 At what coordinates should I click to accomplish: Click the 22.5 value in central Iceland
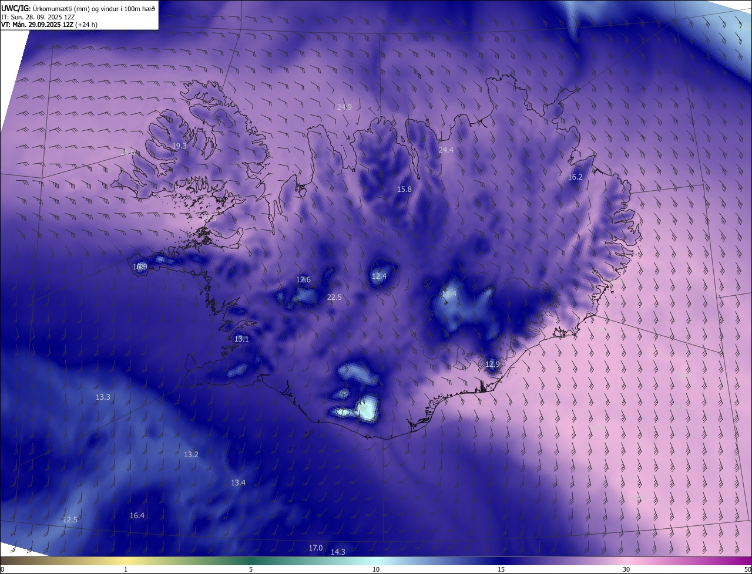click(334, 298)
